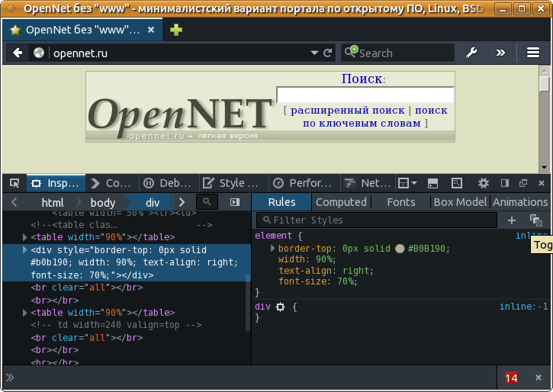Toggle the split console button
The width and height of the screenshot is (553, 392).
click(432, 183)
